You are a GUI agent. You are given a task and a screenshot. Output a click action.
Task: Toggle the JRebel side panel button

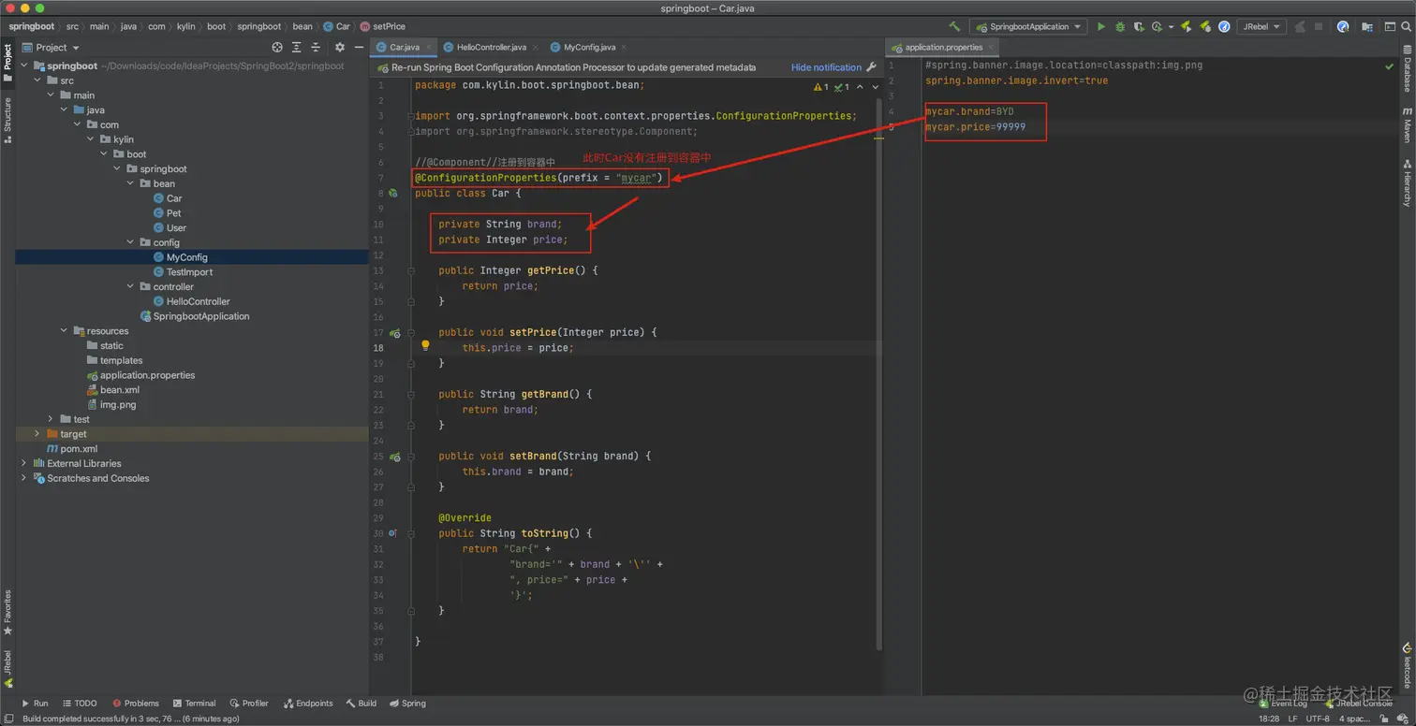7,670
